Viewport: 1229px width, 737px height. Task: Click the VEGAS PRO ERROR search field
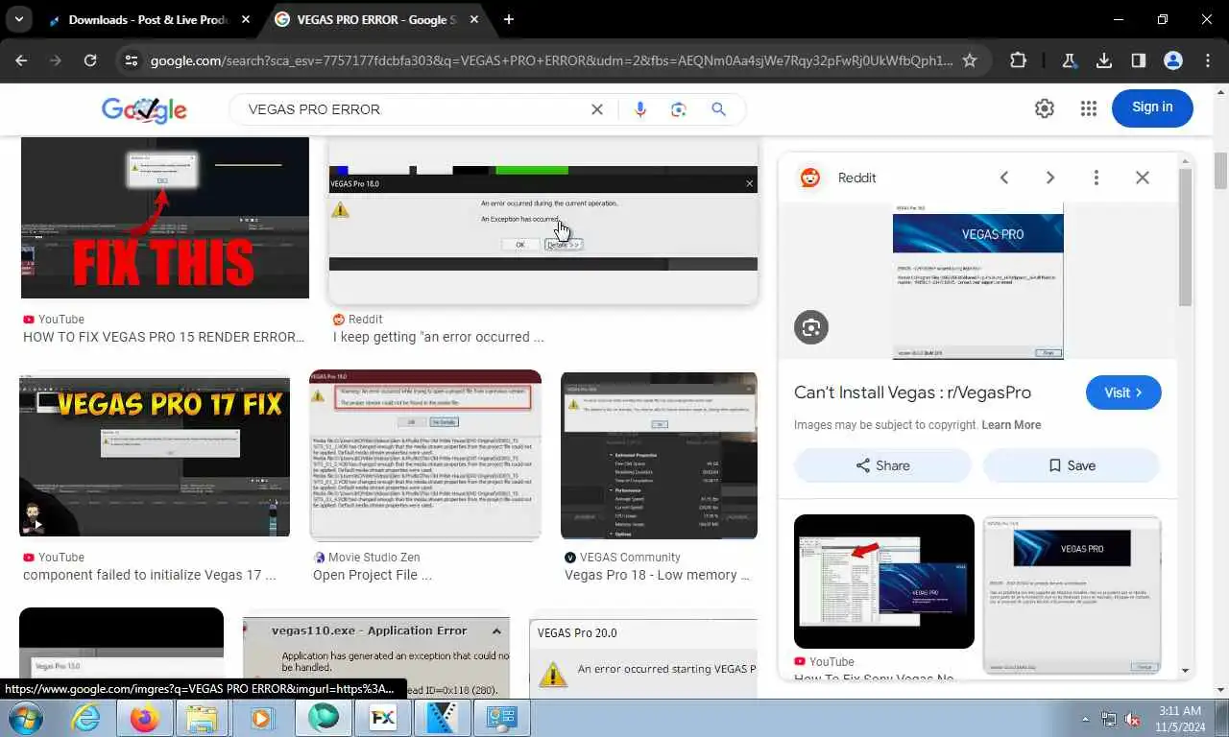tap(413, 109)
